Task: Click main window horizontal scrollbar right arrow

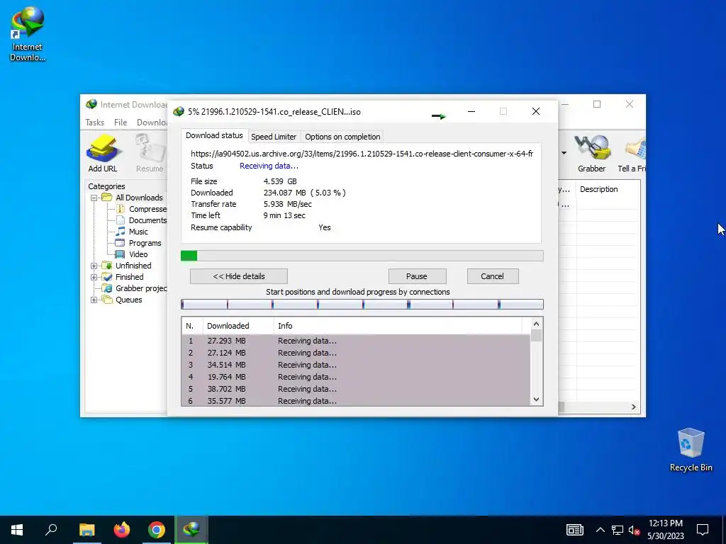Action: (633, 407)
